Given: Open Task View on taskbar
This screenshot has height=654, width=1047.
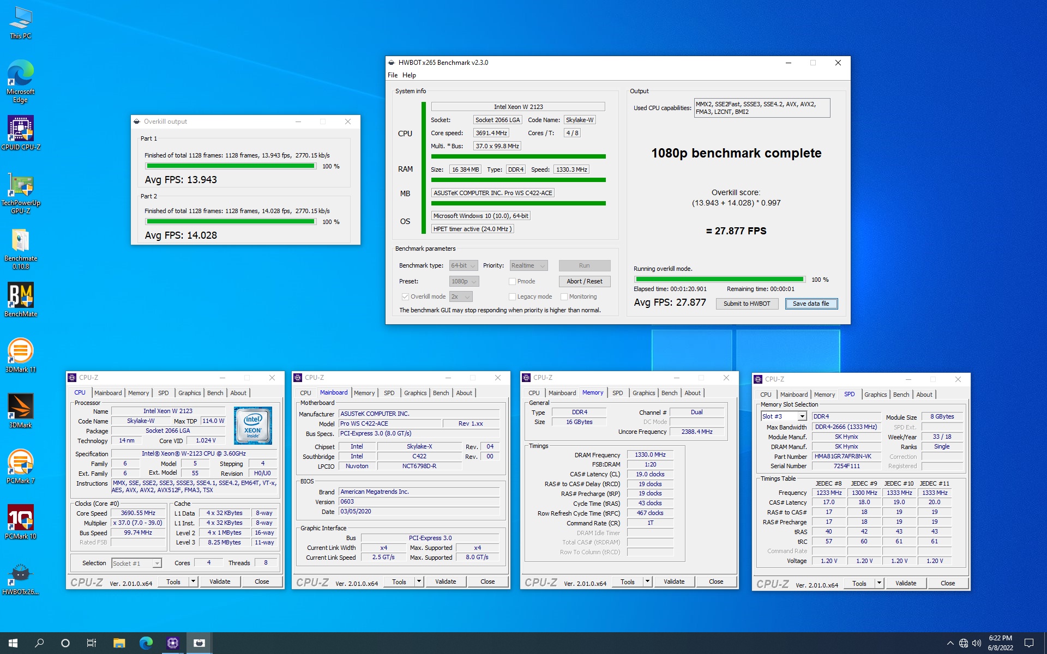Looking at the screenshot, I should click(x=92, y=643).
